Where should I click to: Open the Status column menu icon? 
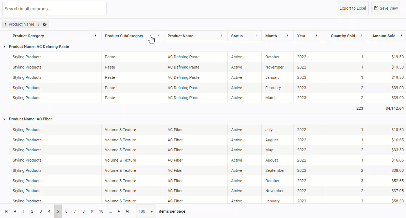pos(256,36)
